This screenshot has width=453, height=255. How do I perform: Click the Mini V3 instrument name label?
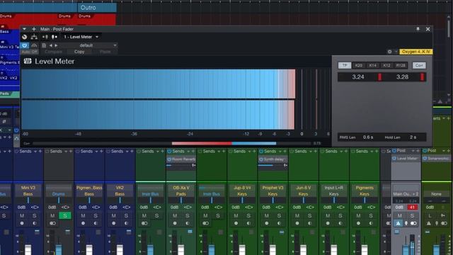pos(28,188)
